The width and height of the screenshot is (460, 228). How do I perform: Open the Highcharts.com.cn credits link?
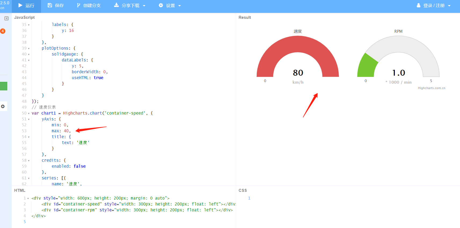tap(431, 88)
